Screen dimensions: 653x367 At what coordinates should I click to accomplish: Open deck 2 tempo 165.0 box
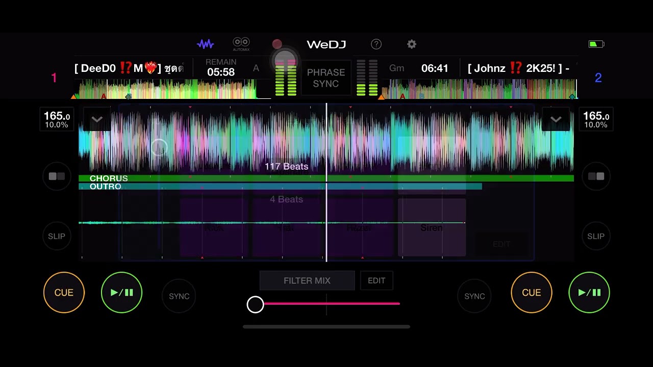[596, 119]
